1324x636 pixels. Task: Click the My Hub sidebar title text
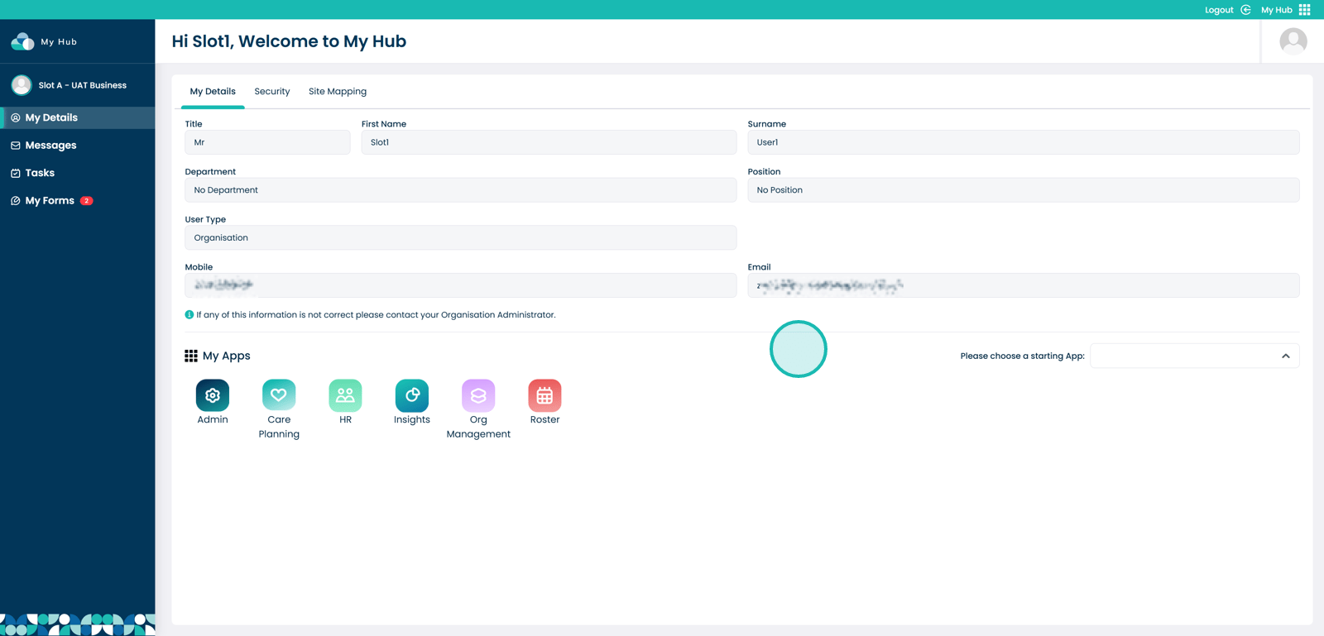click(59, 41)
